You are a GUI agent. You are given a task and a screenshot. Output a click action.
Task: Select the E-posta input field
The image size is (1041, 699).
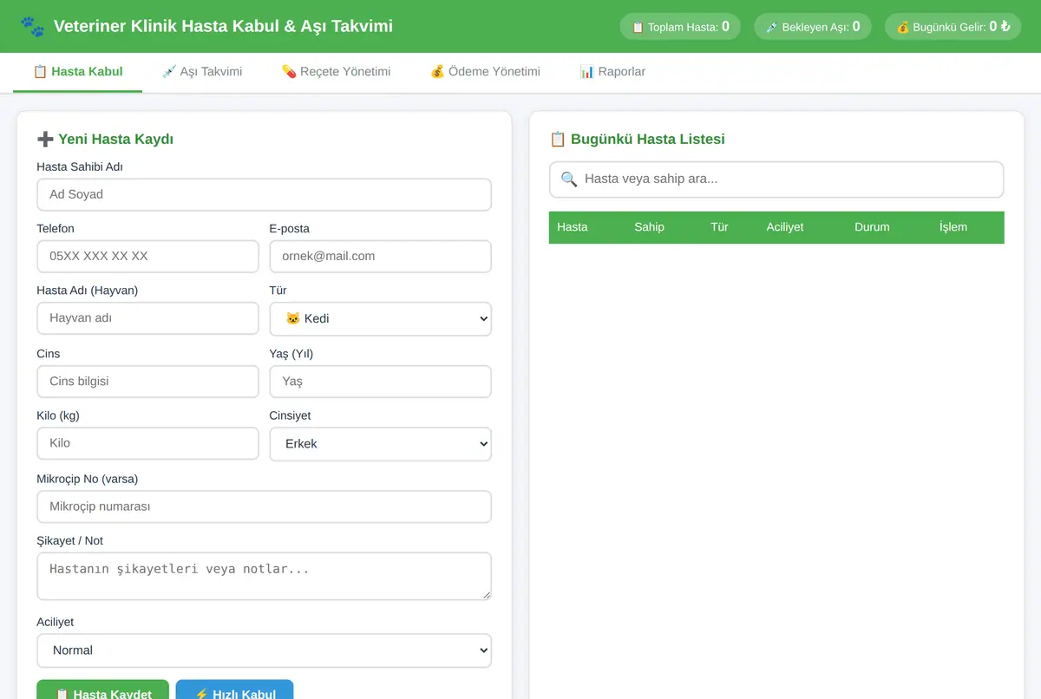(381, 257)
